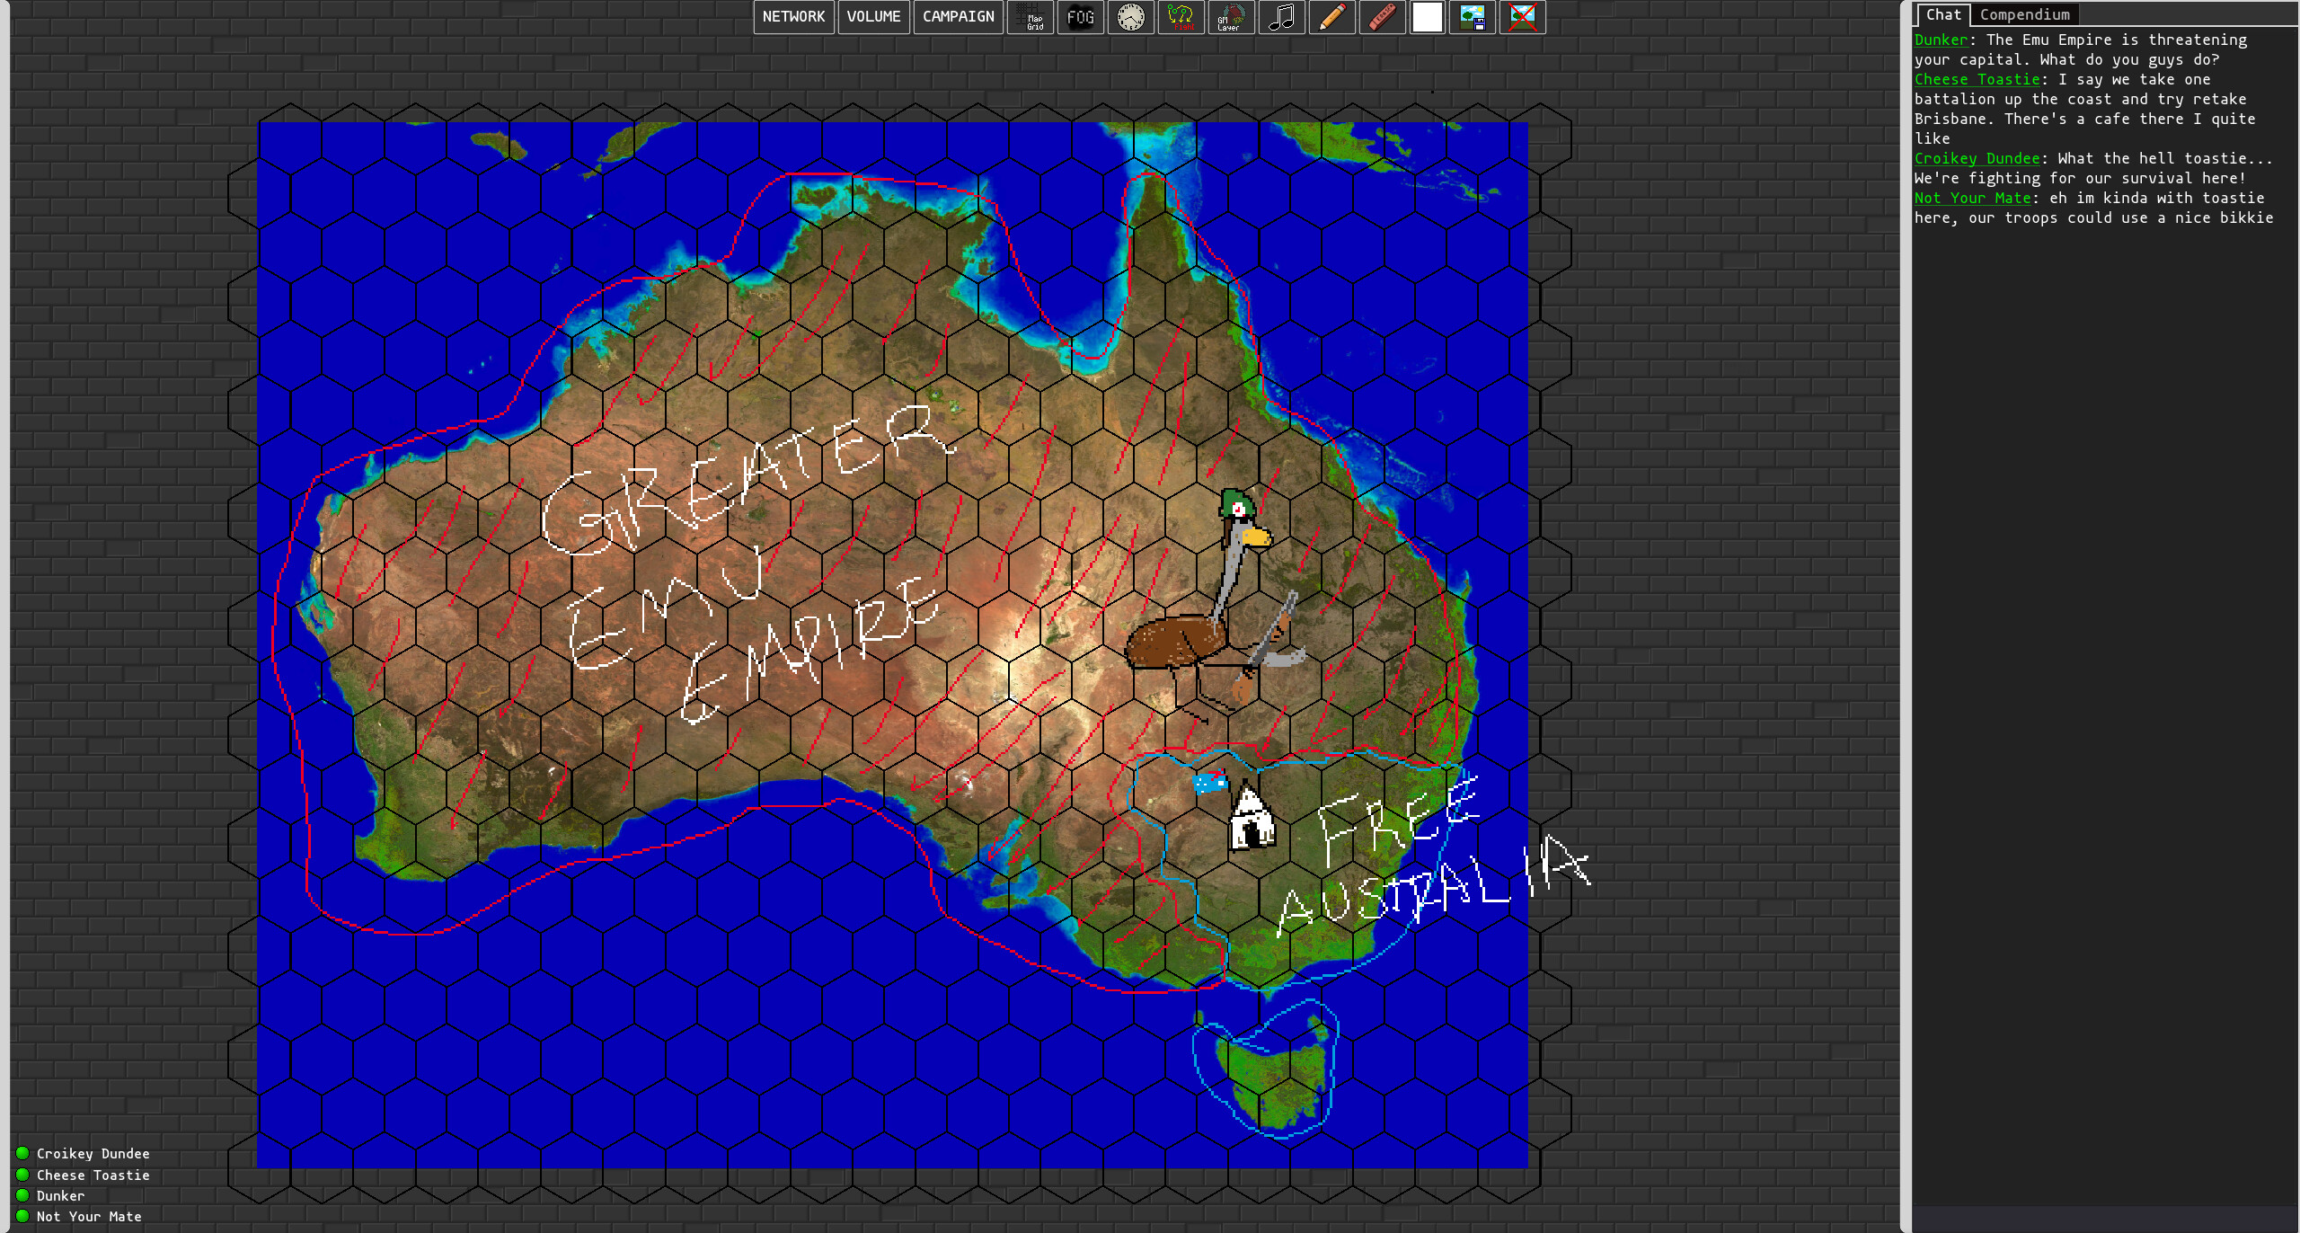The height and width of the screenshot is (1233, 2300).
Task: Switch to the Compendium tab
Action: [2024, 14]
